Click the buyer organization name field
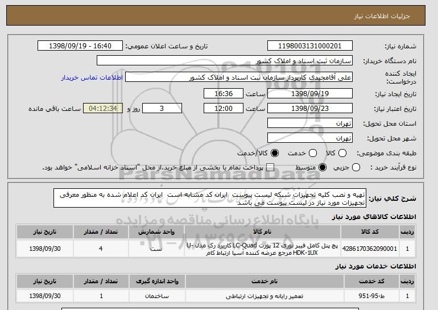The image size is (438, 310). [225, 61]
